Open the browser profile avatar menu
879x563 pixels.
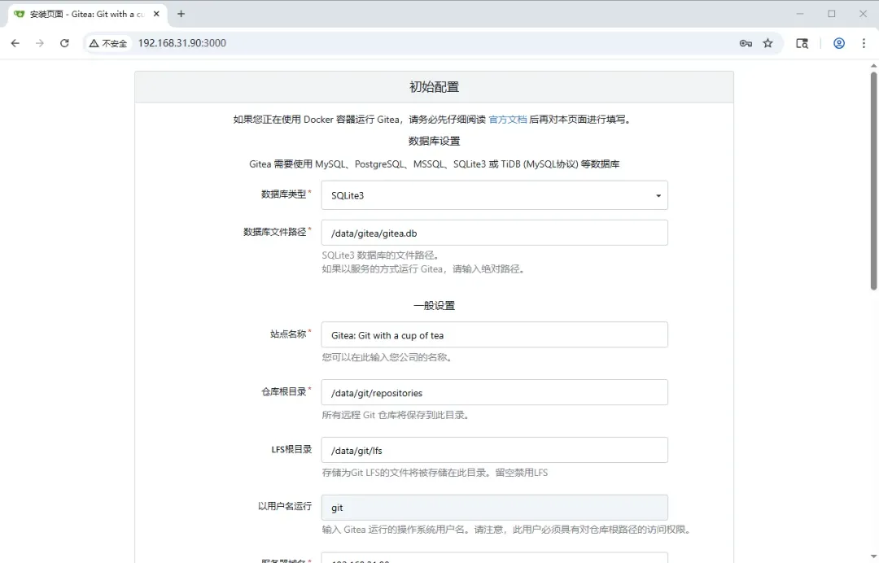[839, 43]
